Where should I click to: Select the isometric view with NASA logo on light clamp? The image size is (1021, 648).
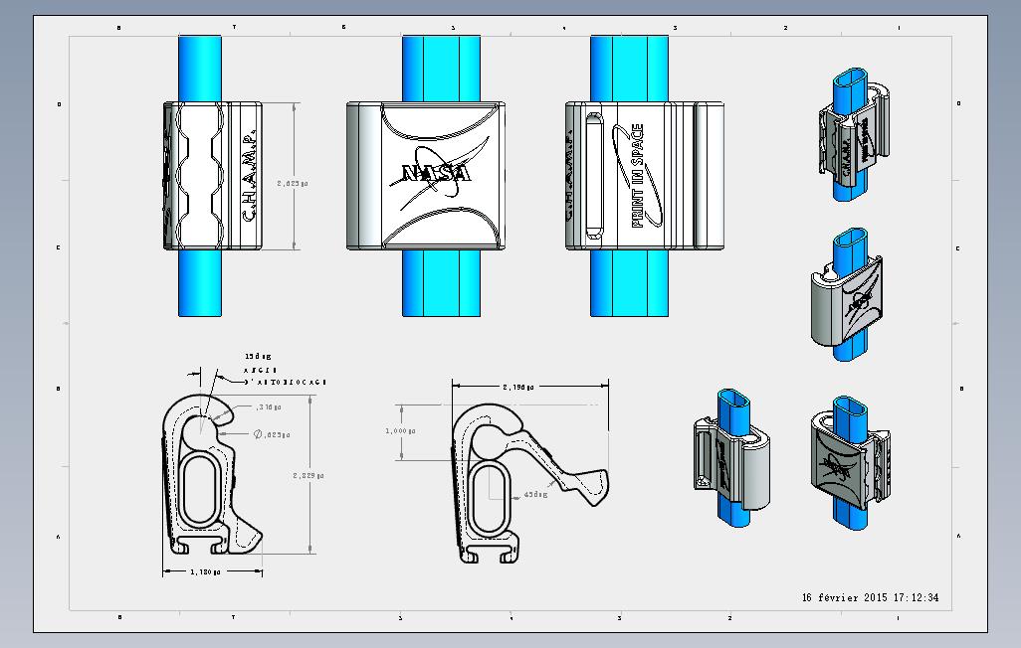(848, 295)
